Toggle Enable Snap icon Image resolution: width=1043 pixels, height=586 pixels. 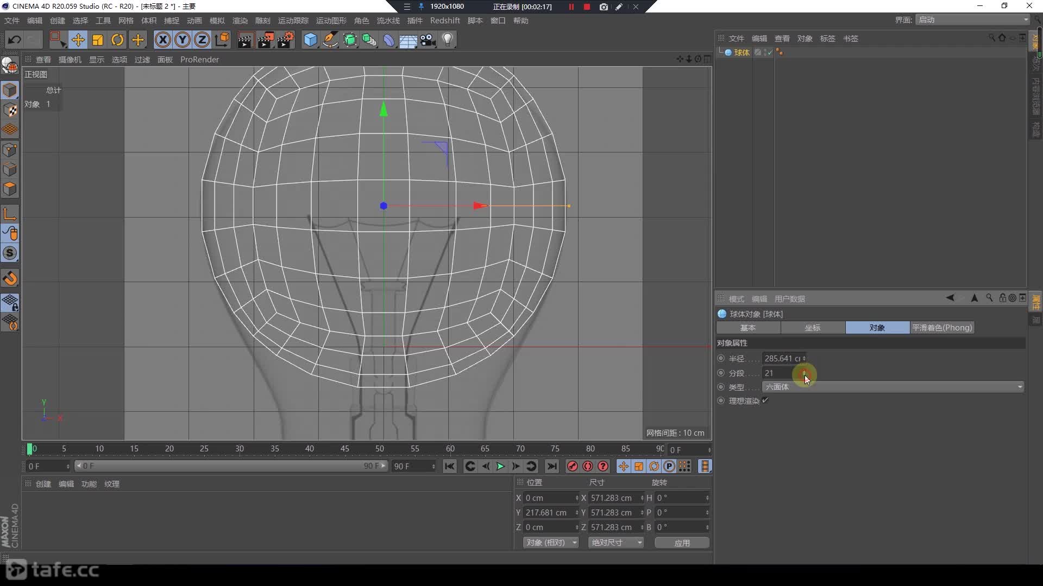[x=10, y=278]
